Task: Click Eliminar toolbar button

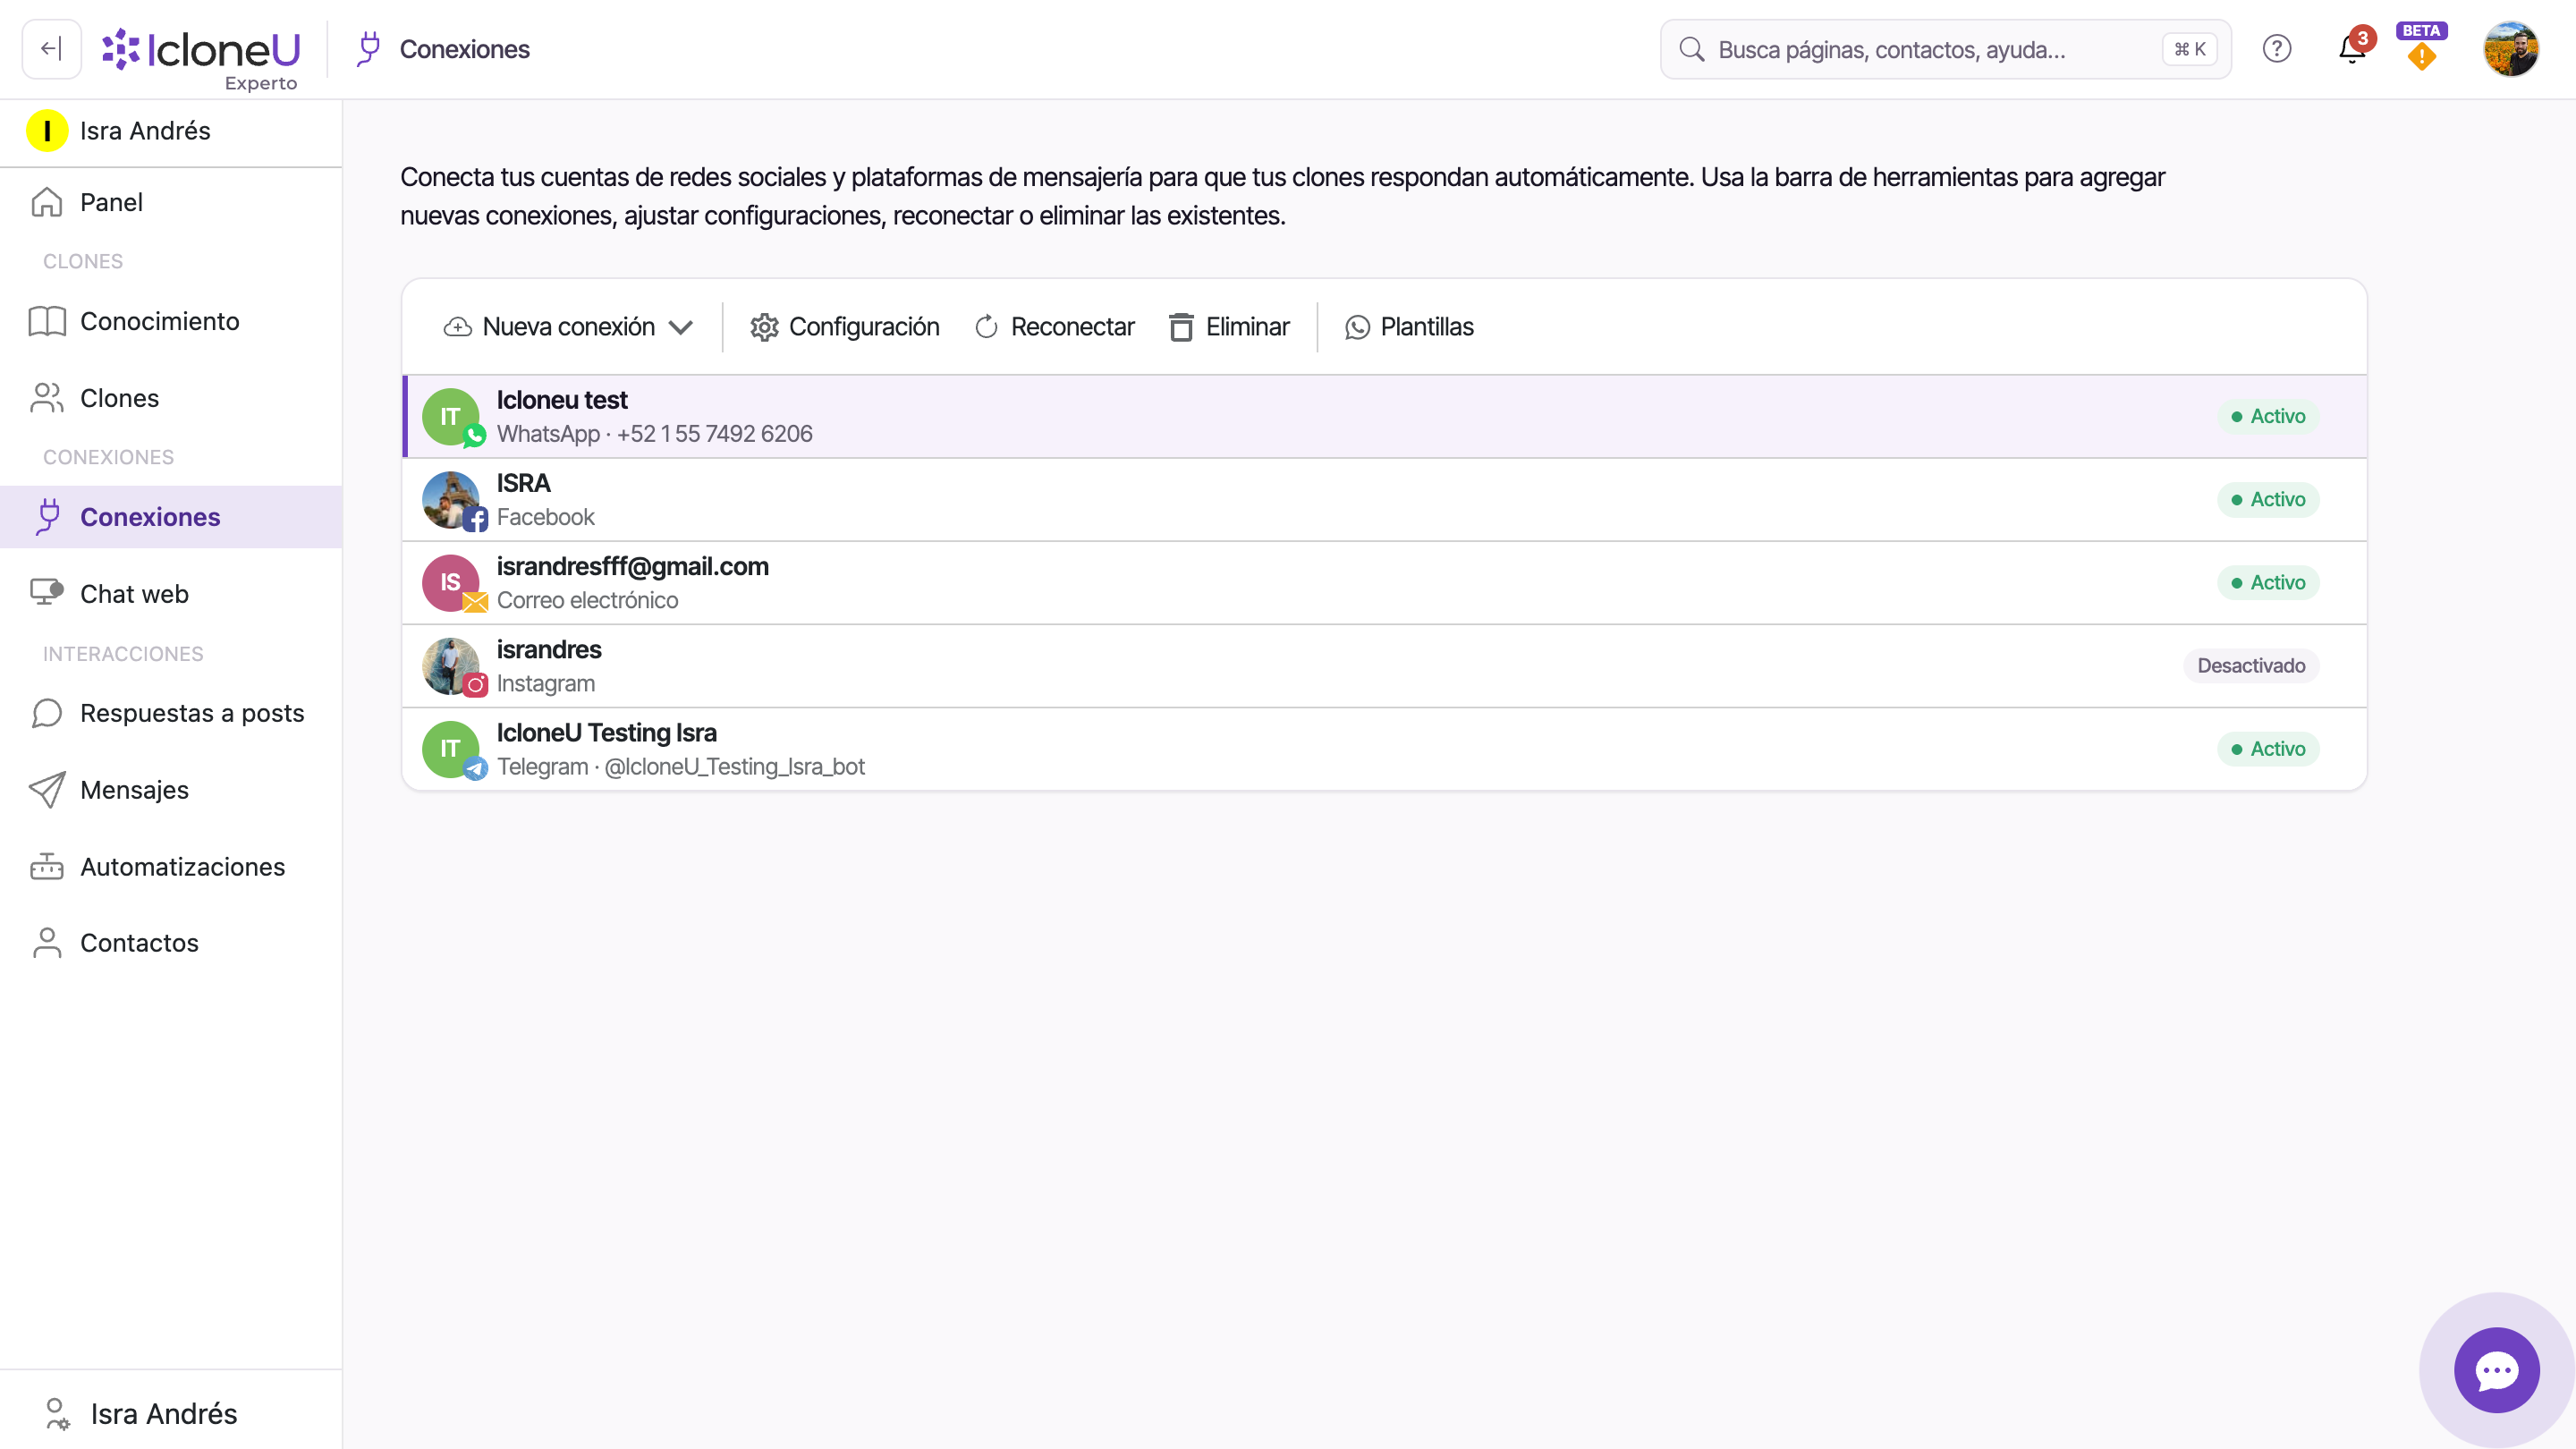Action: 1229,327
